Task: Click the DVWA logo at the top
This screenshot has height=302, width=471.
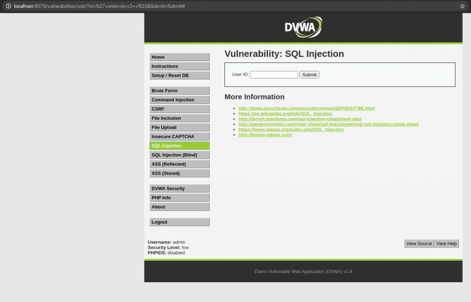Action: (303, 27)
